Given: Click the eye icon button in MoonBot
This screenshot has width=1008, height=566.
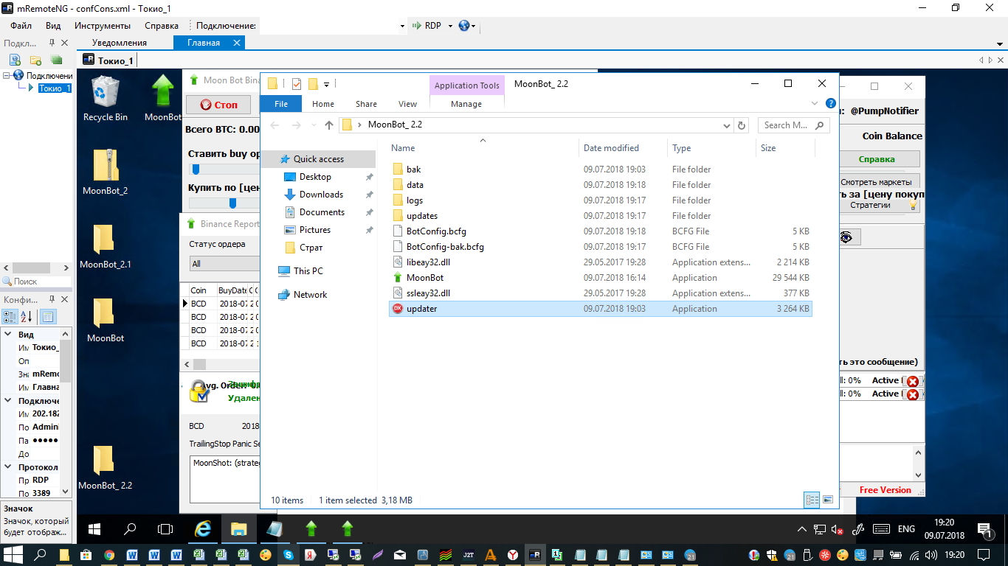Looking at the screenshot, I should (846, 237).
